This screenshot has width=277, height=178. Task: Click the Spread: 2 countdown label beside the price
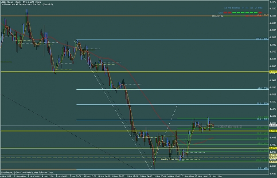point(230,127)
